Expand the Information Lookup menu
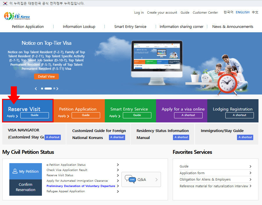 coord(79,26)
